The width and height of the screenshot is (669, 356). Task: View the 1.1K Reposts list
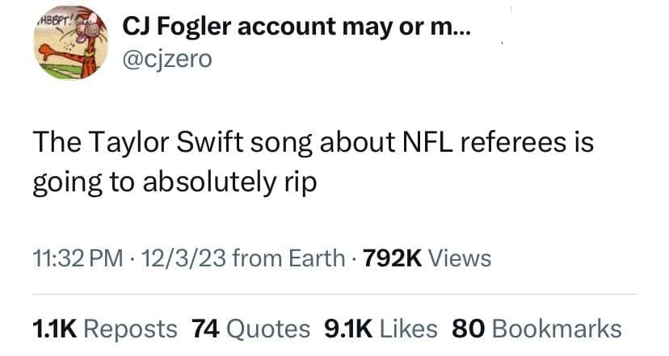104,329
